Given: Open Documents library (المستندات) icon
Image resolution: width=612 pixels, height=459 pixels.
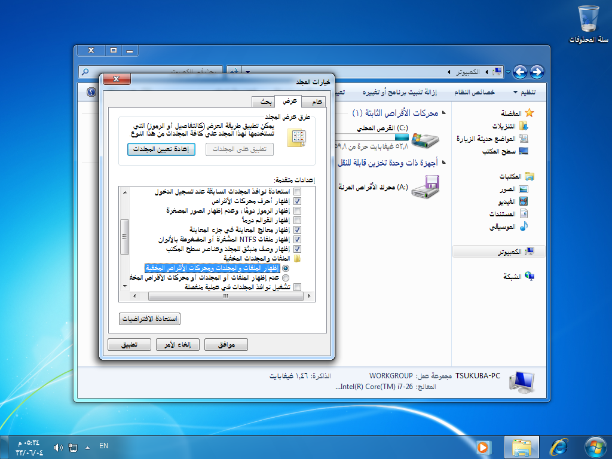Looking at the screenshot, I should click(x=524, y=214).
